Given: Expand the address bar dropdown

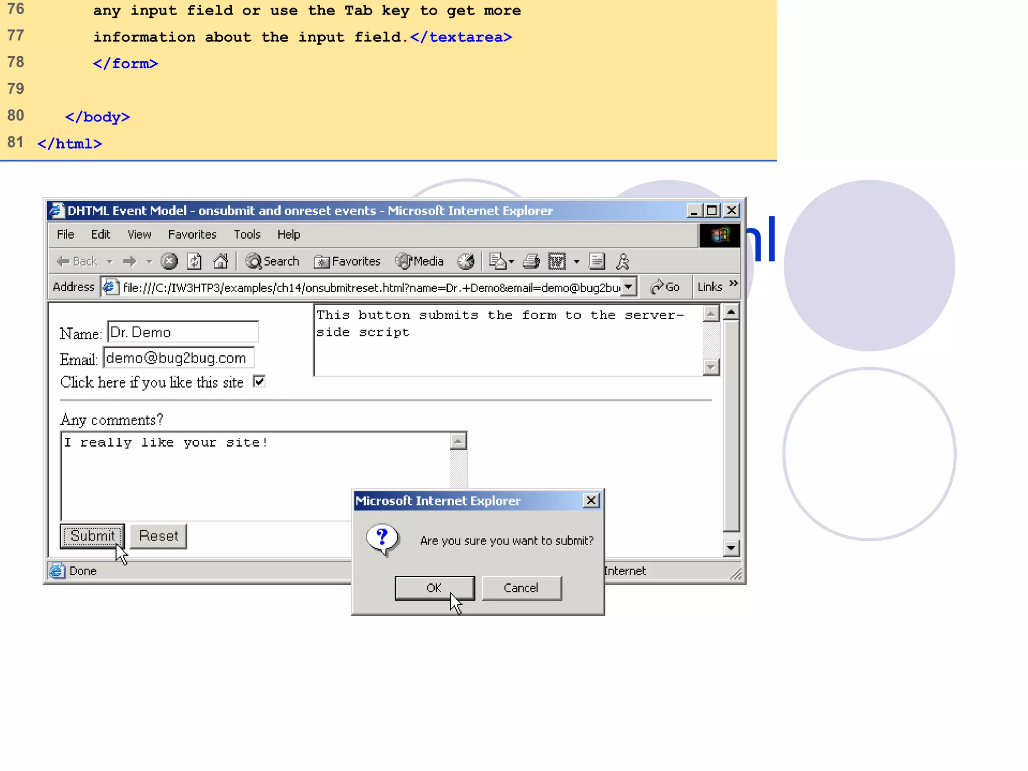Looking at the screenshot, I should click(628, 287).
